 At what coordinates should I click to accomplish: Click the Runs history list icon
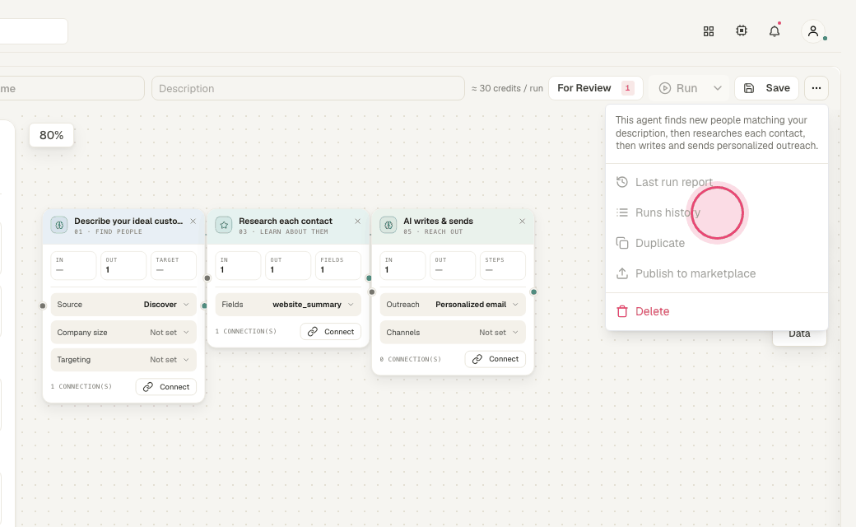621,212
